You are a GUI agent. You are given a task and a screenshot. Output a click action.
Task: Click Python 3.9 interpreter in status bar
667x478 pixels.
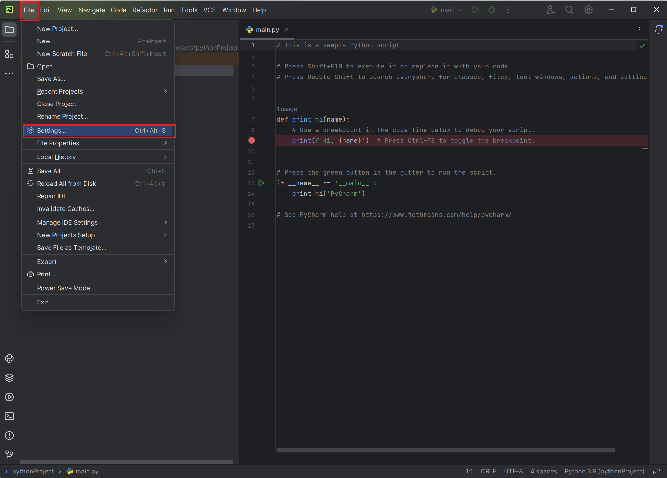[604, 471]
